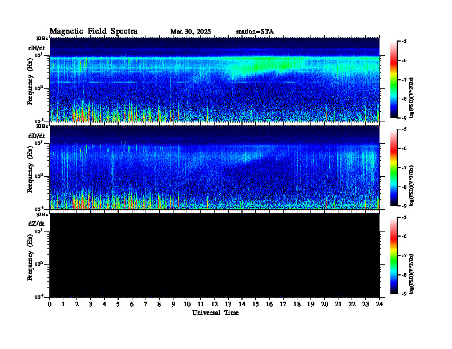
Task: Click the black dZ/dt spectrogram plot
Action: point(215,255)
